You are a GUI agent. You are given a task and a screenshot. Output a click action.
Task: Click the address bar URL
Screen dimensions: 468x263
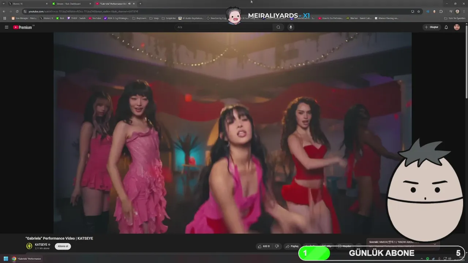point(83,11)
